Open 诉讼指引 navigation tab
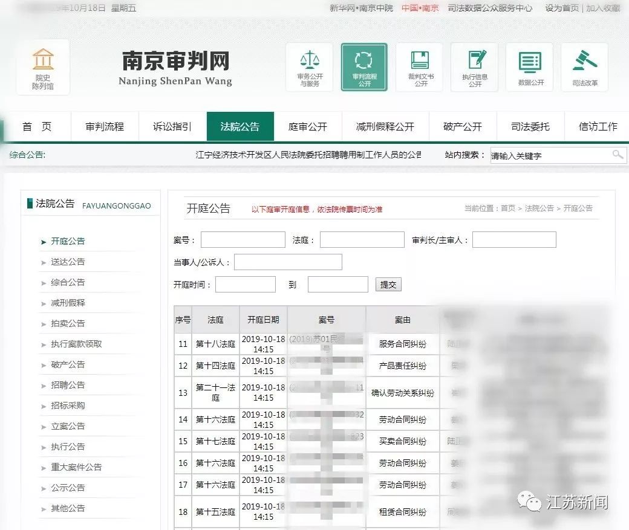This screenshot has width=629, height=530. coord(172,127)
